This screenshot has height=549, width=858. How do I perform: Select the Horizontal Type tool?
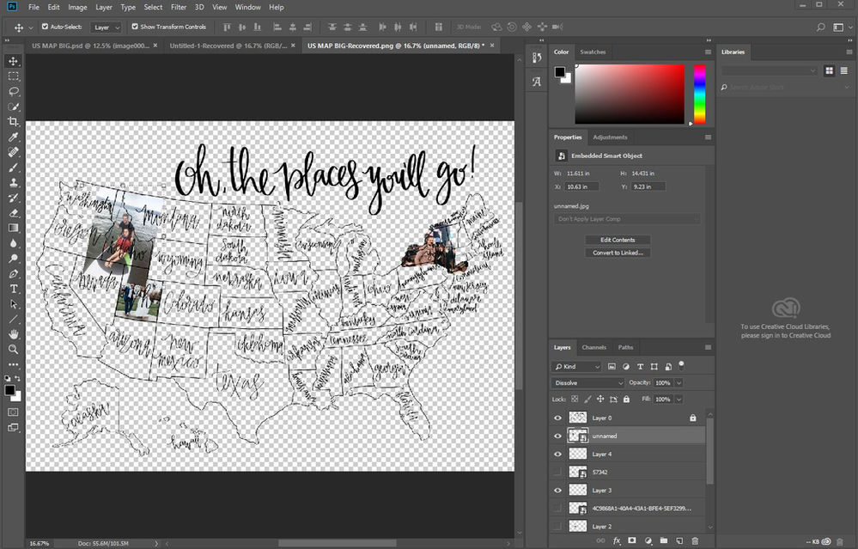click(13, 289)
